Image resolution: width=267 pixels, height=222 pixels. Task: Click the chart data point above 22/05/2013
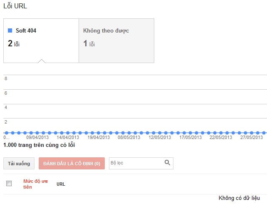point(221,133)
